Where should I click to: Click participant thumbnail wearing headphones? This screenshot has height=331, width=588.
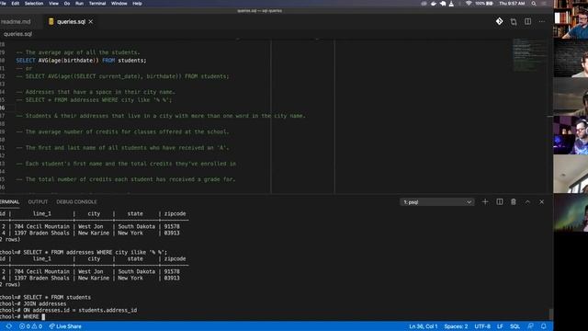[571, 135]
